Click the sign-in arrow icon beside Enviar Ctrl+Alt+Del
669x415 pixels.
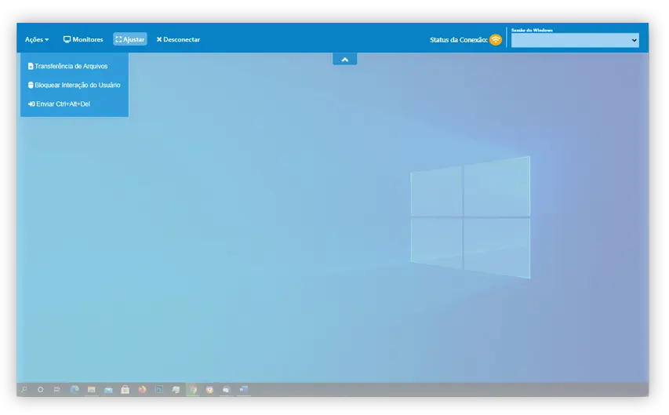[31, 104]
